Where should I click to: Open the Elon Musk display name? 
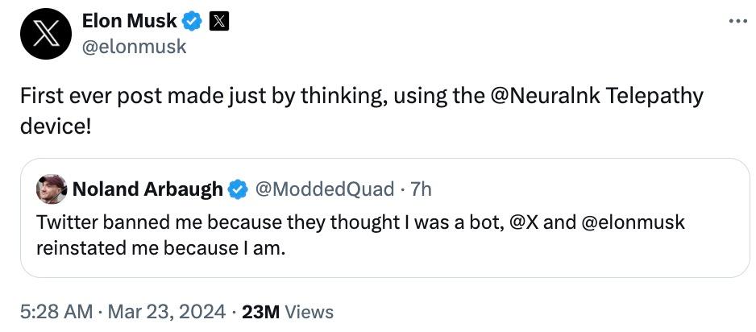(x=129, y=22)
